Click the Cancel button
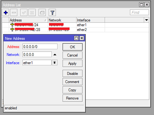Image resolution: width=154 pixels, height=115 pixels. [72, 55]
